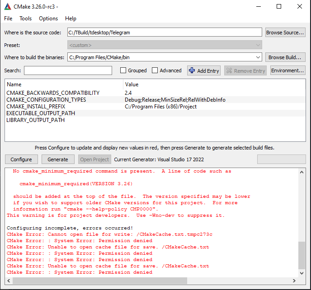Expand the build binaries path dropdown
The width and height of the screenshot is (311, 290).
coord(258,57)
